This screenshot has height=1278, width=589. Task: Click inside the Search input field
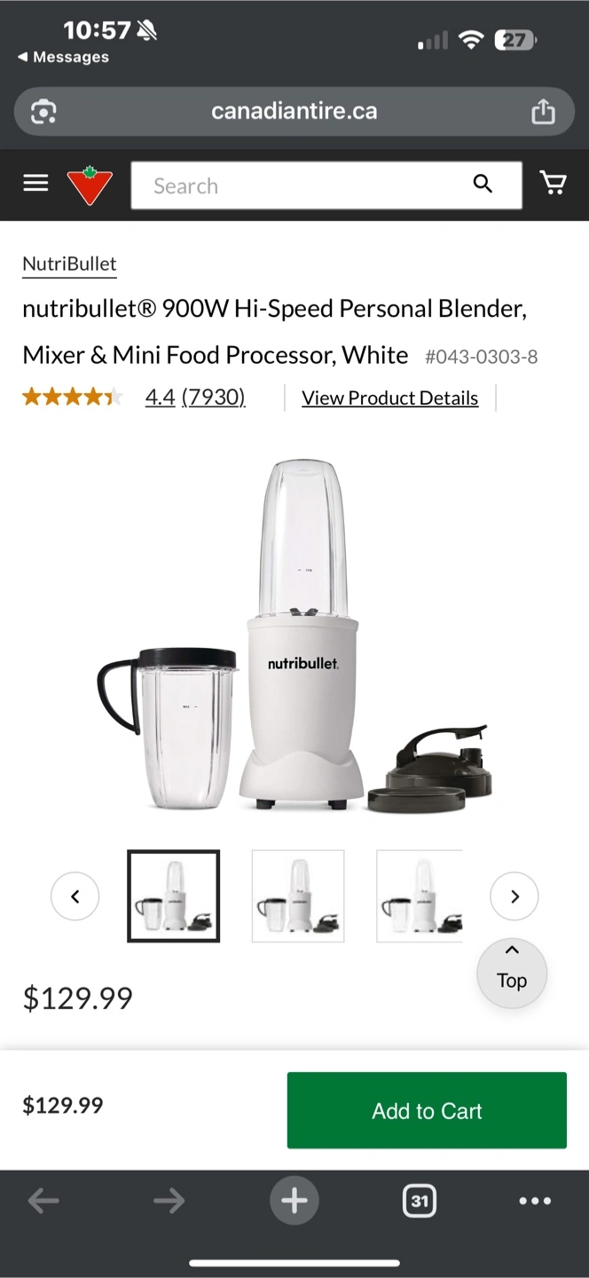click(302, 185)
